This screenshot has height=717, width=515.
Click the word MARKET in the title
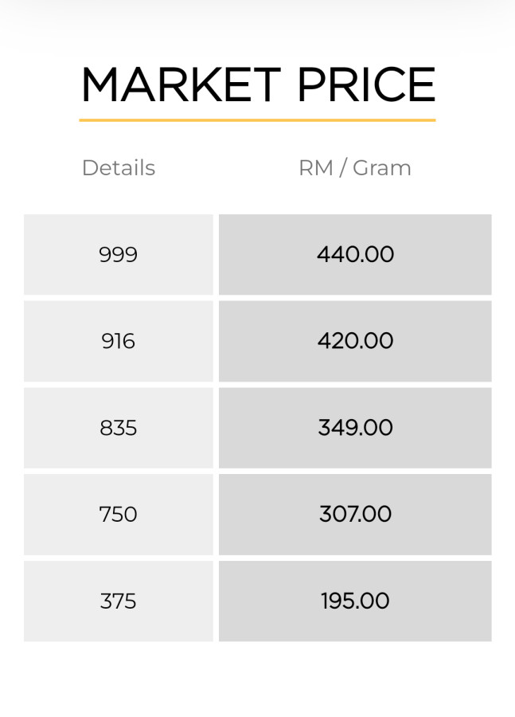[181, 84]
